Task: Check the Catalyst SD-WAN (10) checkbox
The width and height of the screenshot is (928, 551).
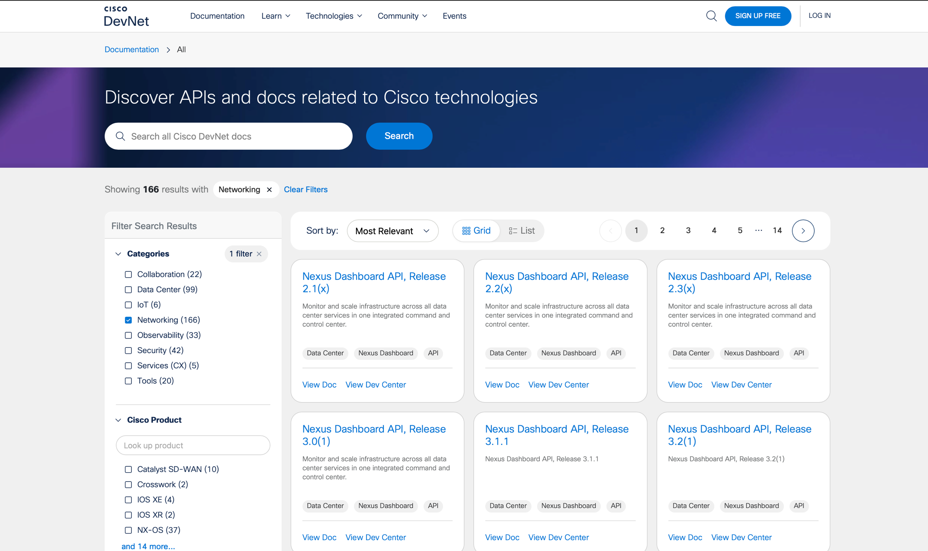Action: (x=128, y=469)
